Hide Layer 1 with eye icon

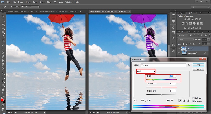point(179,49)
